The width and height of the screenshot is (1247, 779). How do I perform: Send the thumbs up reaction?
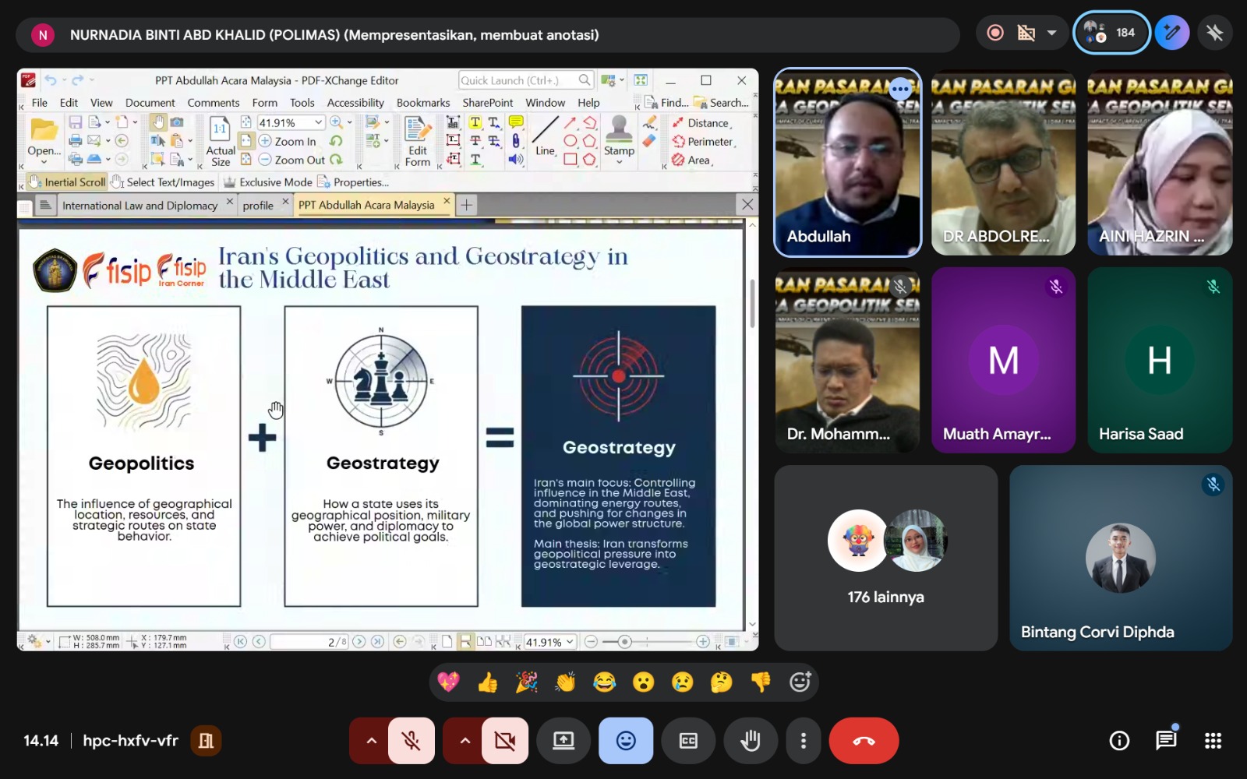point(488,683)
